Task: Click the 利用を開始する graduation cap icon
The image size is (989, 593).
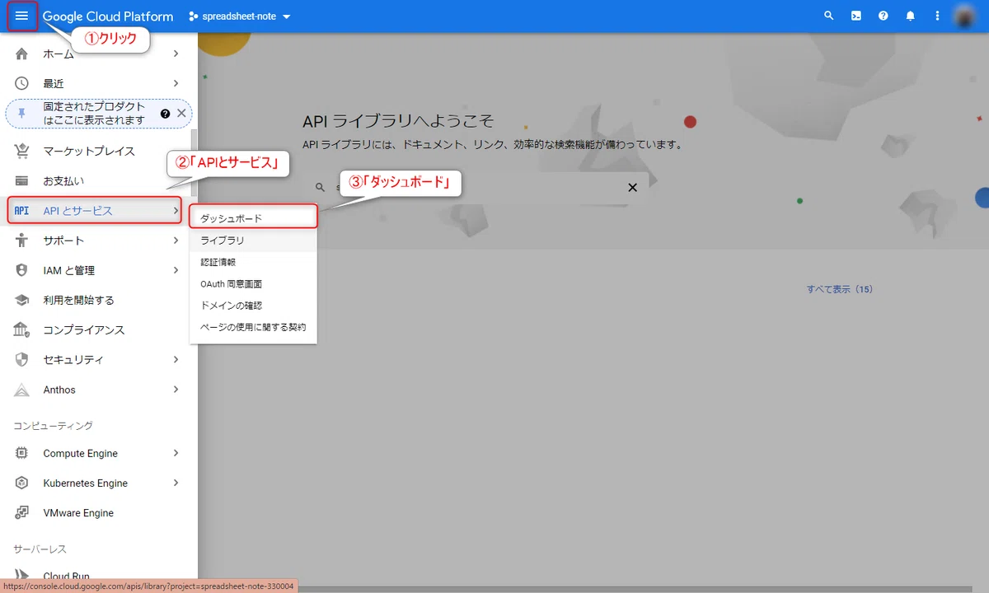Action: click(22, 300)
